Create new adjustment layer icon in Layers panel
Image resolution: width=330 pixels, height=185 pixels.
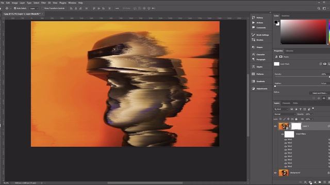pos(315,182)
